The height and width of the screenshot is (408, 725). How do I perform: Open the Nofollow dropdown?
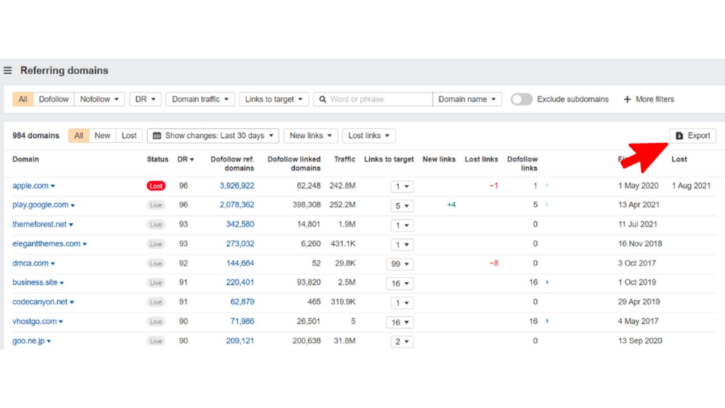(99, 99)
